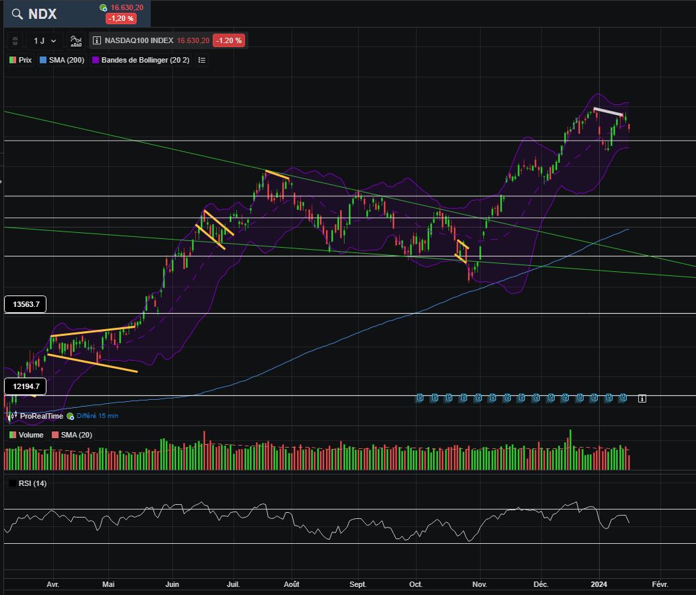Viewport: 696px width, 595px height.
Task: Click the ProRealTime candlestick logo icon
Action: [x=13, y=416]
